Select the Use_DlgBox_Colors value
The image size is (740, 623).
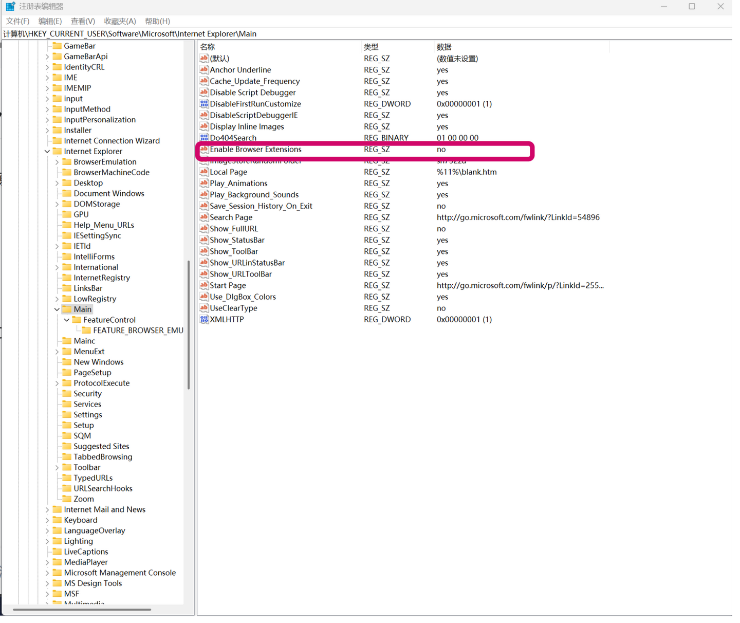[243, 297]
